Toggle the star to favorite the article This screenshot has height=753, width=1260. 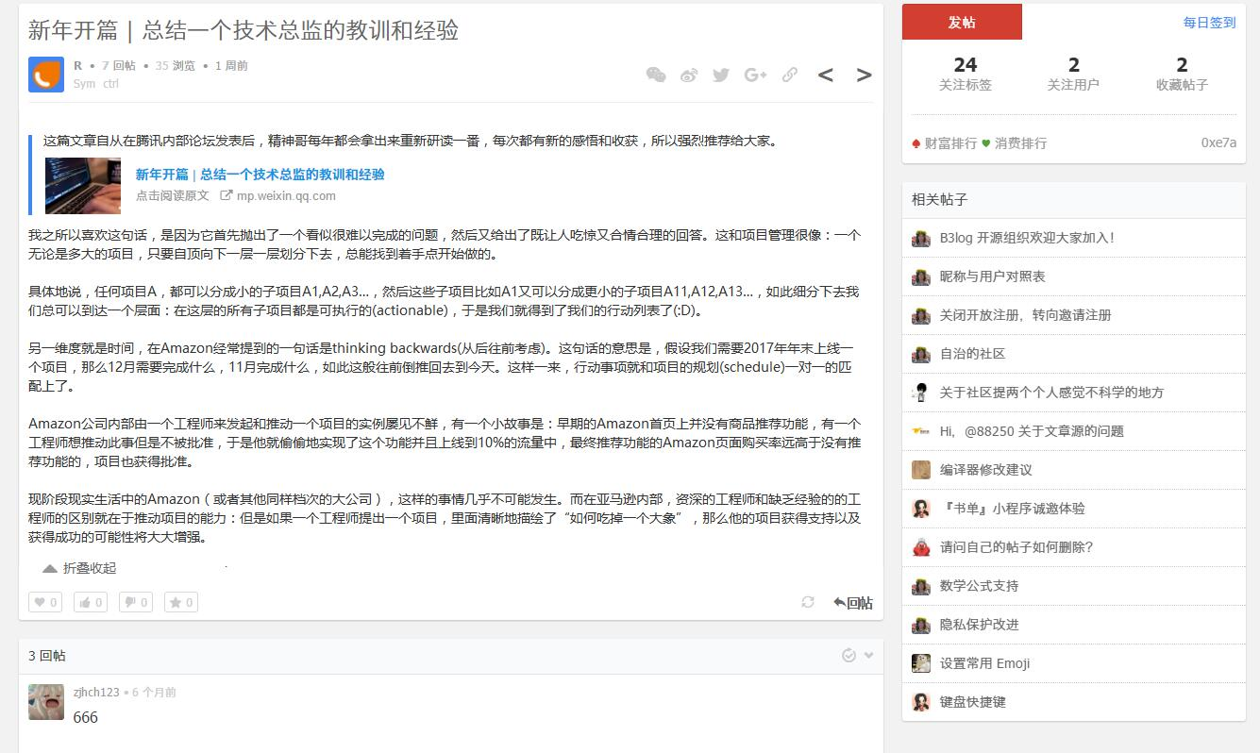click(x=180, y=601)
